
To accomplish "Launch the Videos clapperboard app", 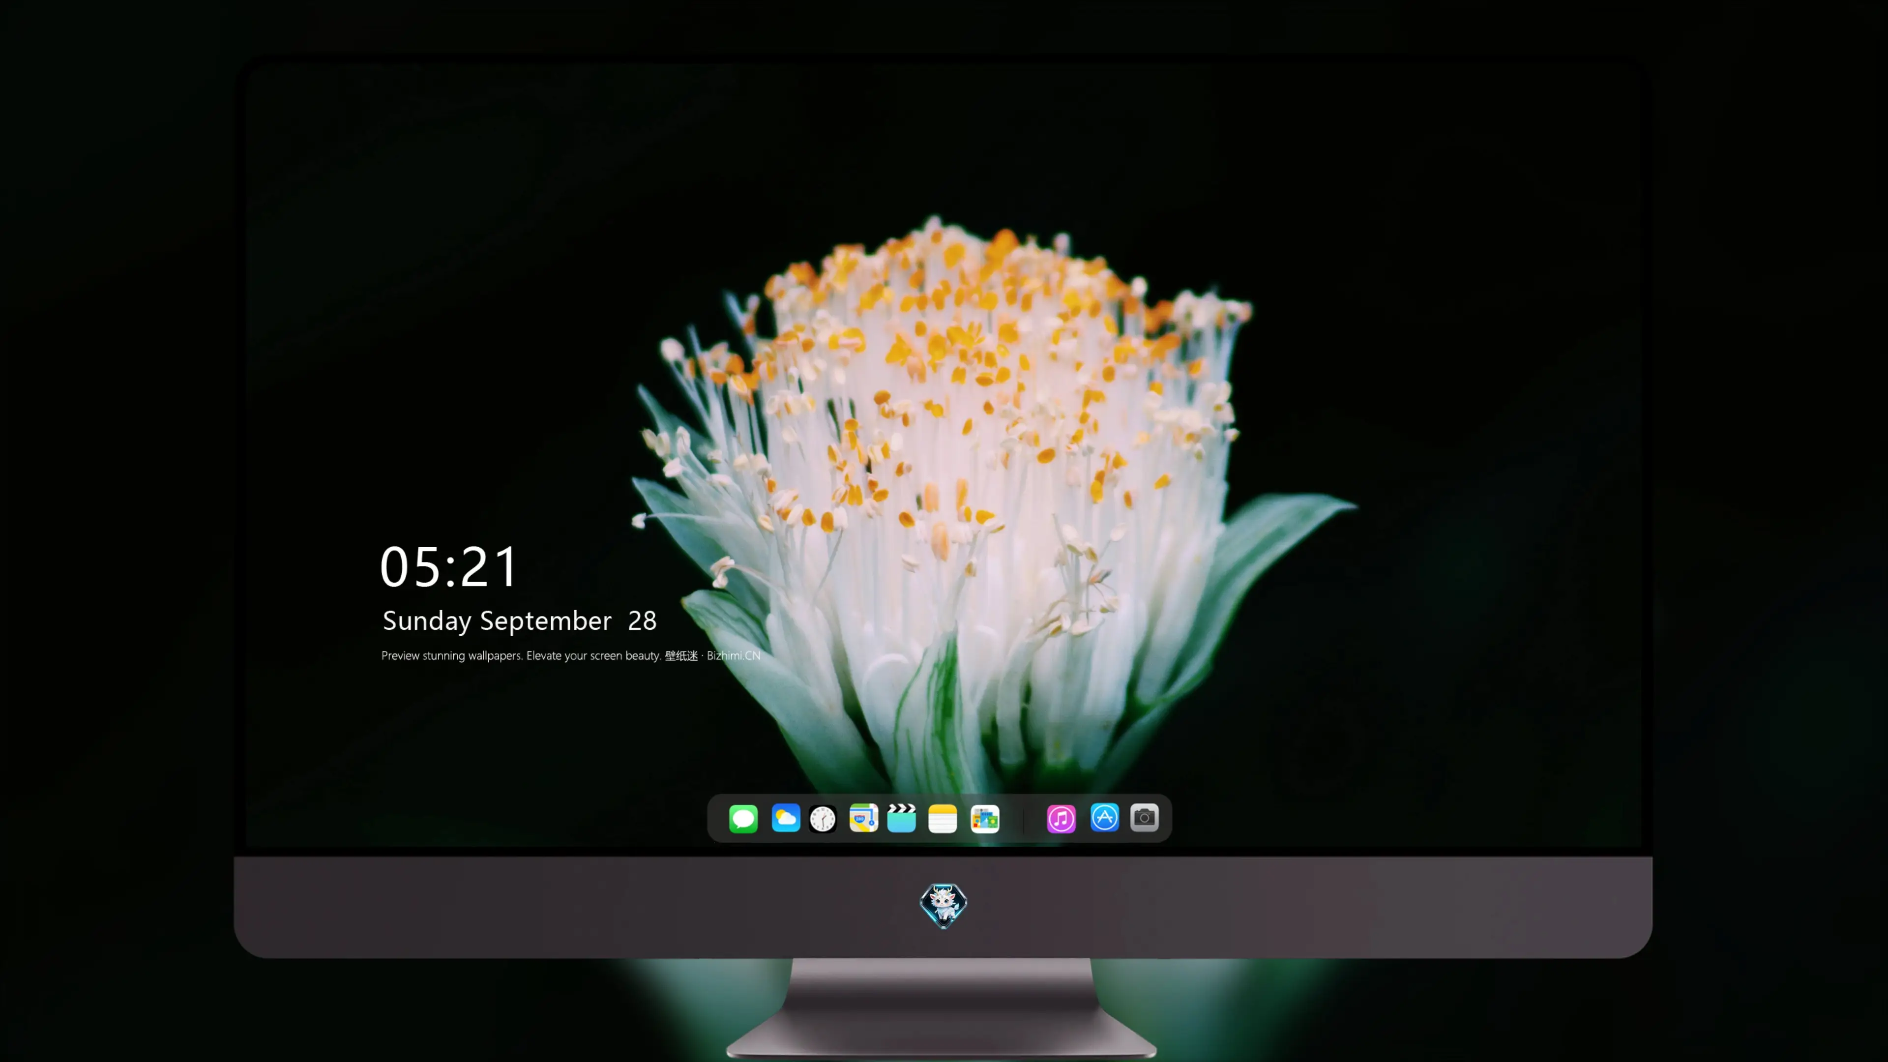I will click(x=902, y=818).
